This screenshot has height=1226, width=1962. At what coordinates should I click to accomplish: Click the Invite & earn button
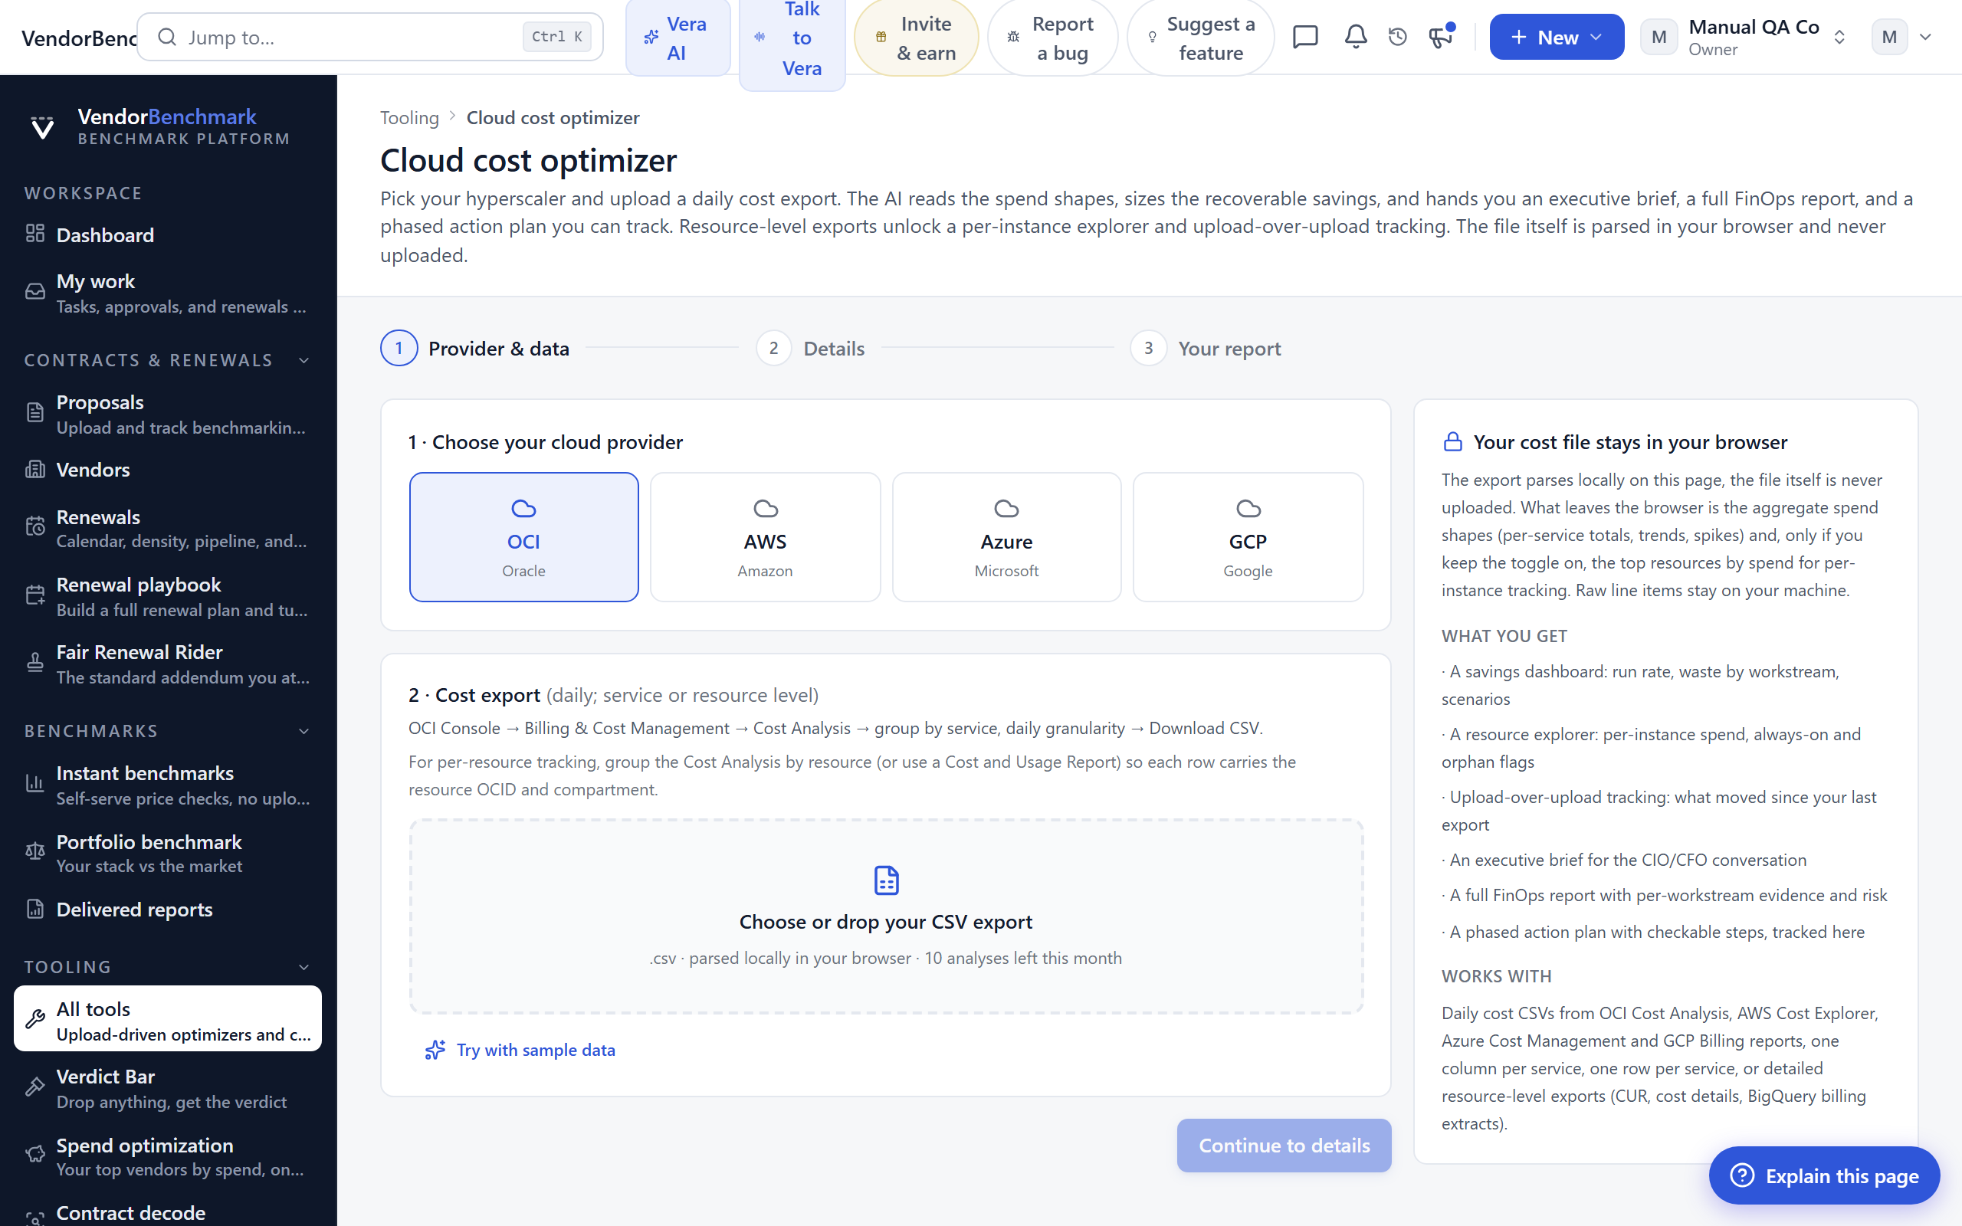(x=916, y=38)
